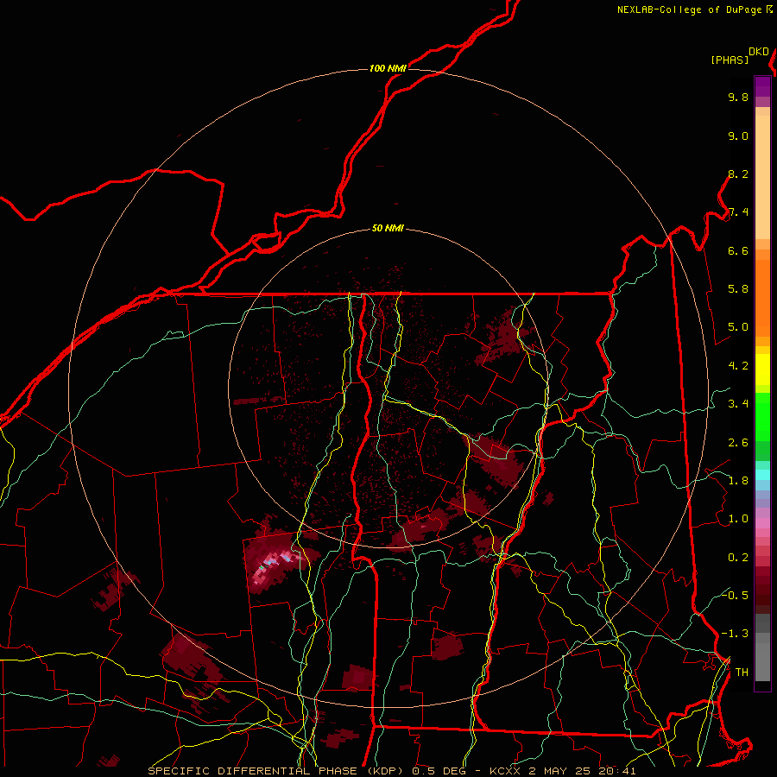Click the 9.0 legend value

click(738, 136)
